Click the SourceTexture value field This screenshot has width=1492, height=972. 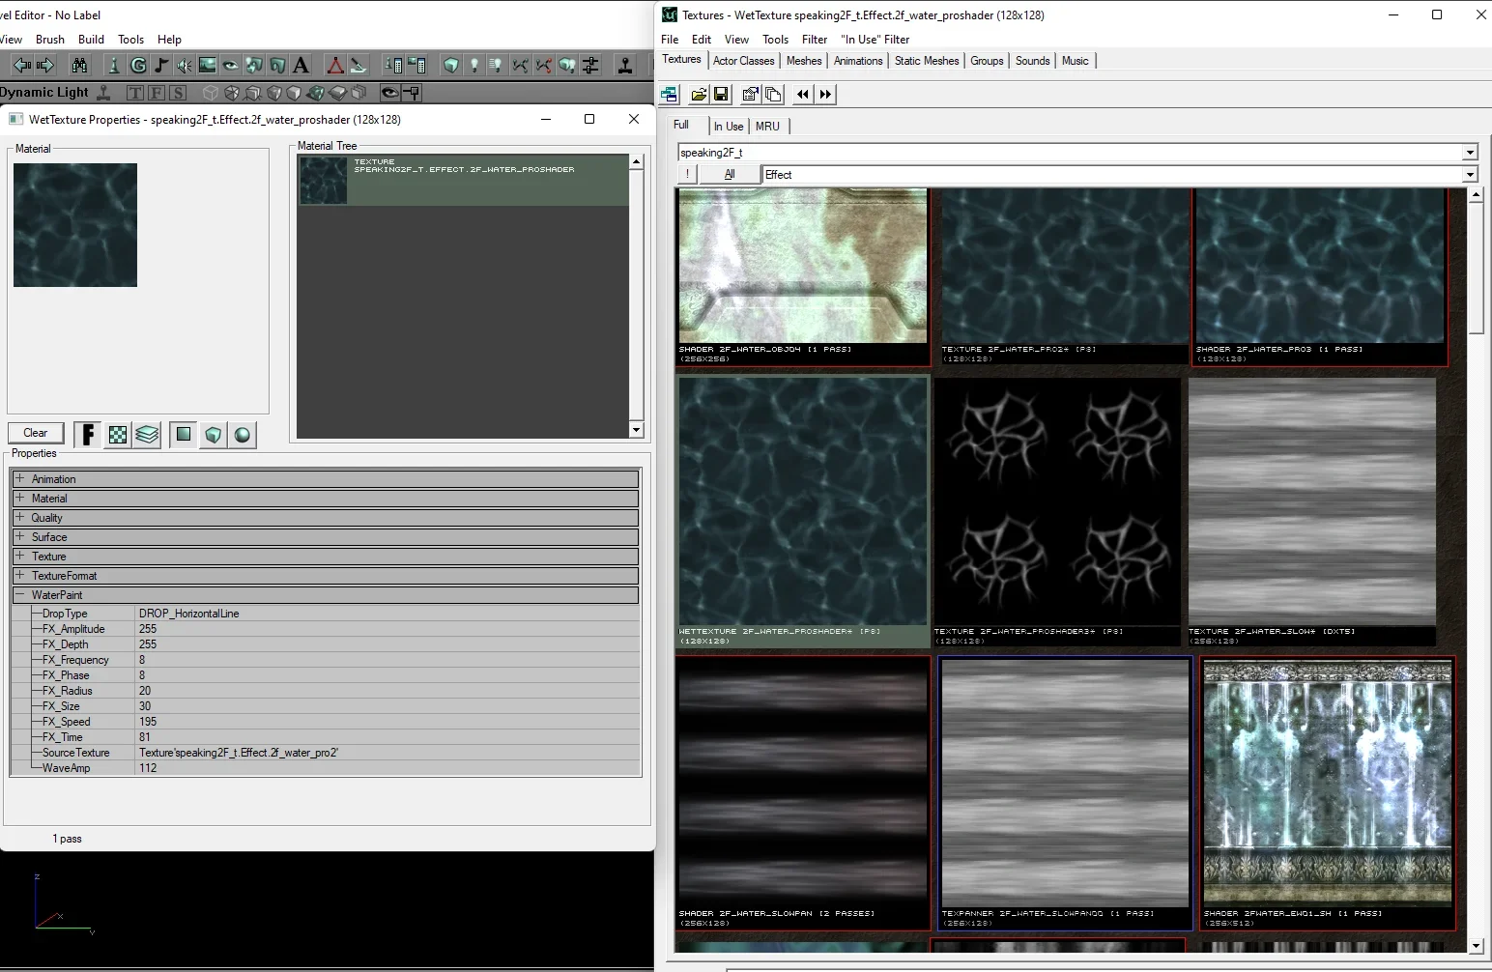coord(387,753)
